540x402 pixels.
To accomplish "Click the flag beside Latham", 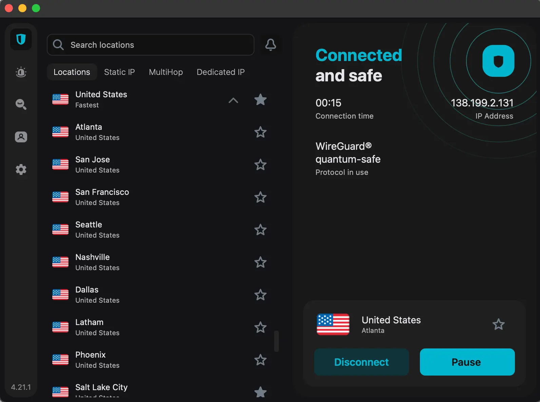I will (x=60, y=327).
